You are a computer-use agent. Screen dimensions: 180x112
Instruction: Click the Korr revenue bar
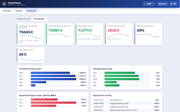click(x=54, y=76)
